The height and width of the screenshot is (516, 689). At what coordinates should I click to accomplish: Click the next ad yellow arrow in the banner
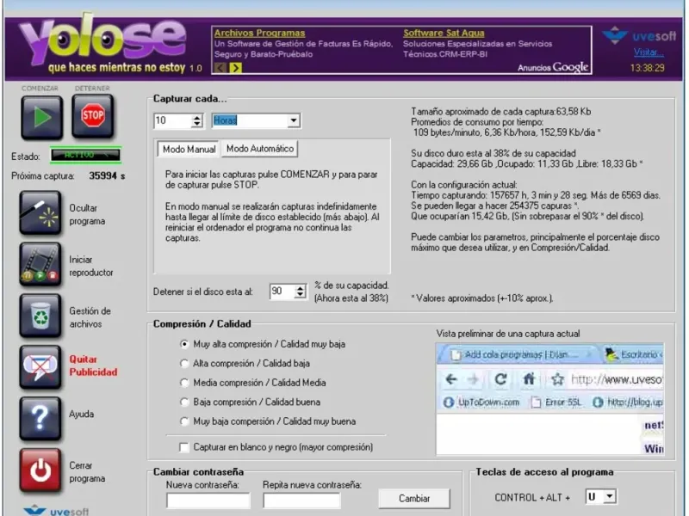click(236, 68)
